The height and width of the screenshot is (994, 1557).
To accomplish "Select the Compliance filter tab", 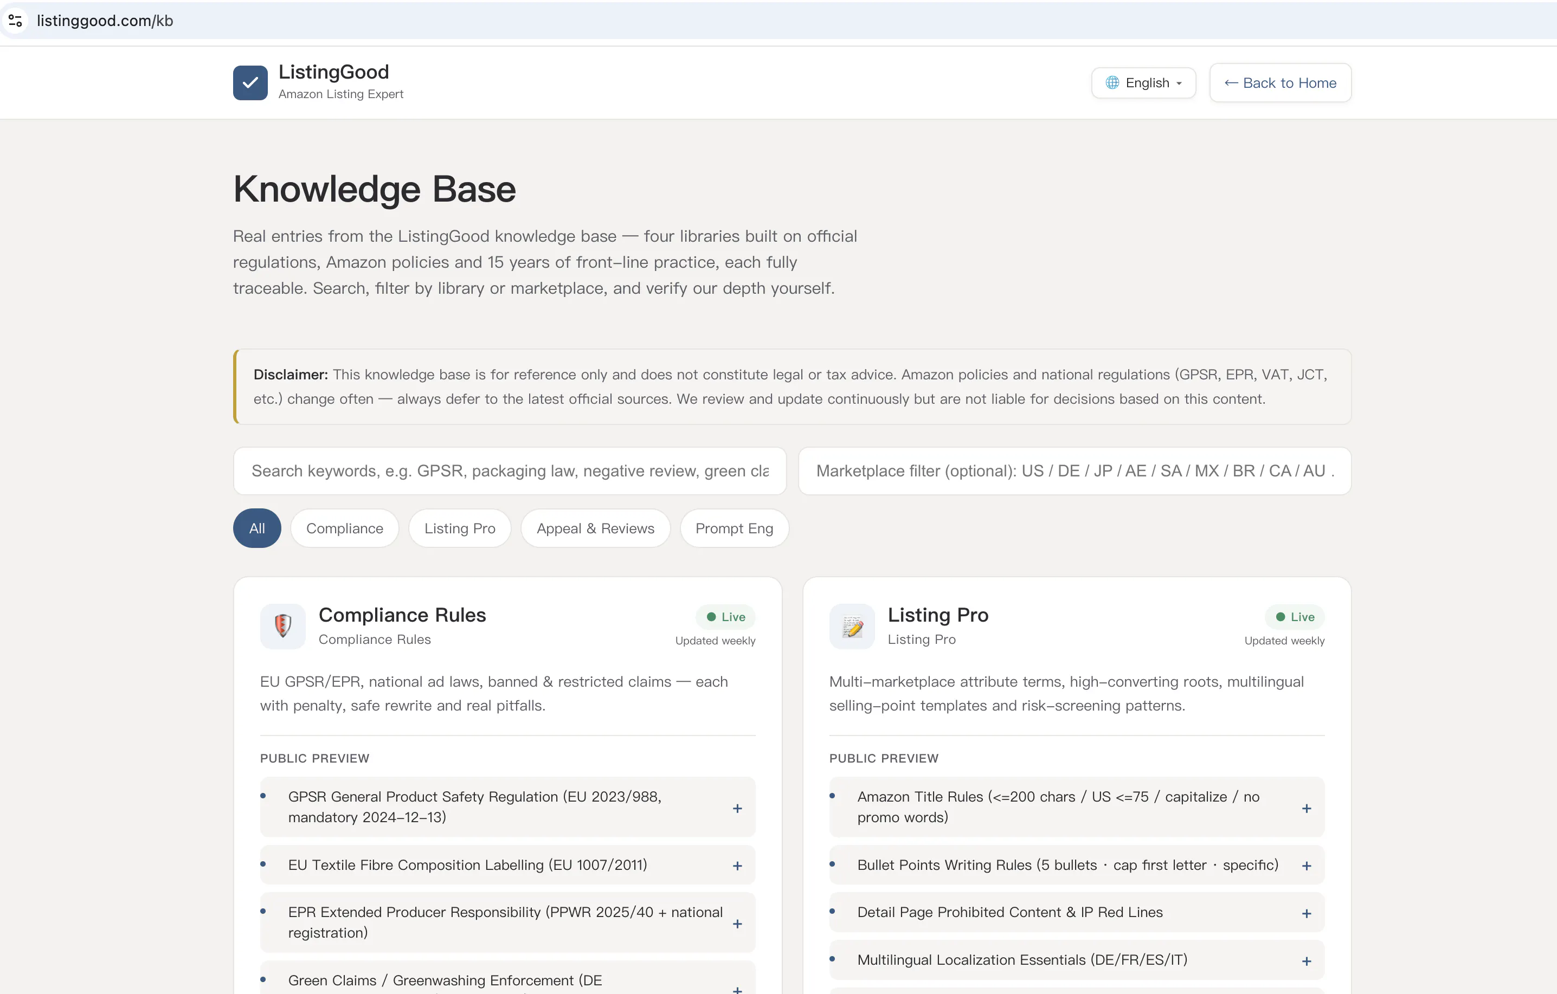I will [345, 528].
